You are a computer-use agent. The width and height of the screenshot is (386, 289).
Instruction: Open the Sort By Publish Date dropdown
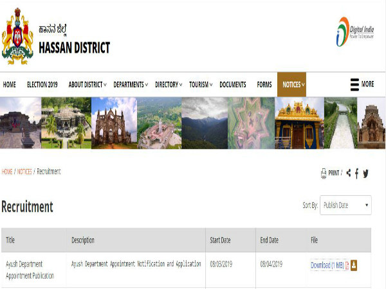pos(345,206)
